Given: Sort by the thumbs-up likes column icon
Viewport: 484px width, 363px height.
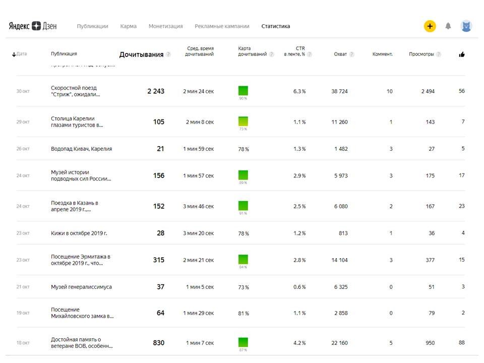Looking at the screenshot, I should point(462,54).
